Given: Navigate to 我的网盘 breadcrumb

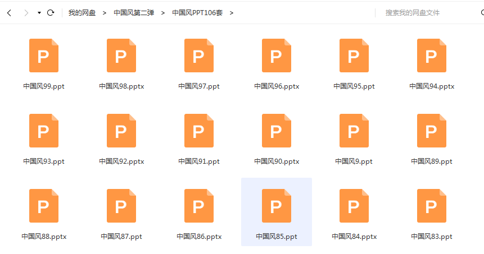Looking at the screenshot, I should pos(82,13).
